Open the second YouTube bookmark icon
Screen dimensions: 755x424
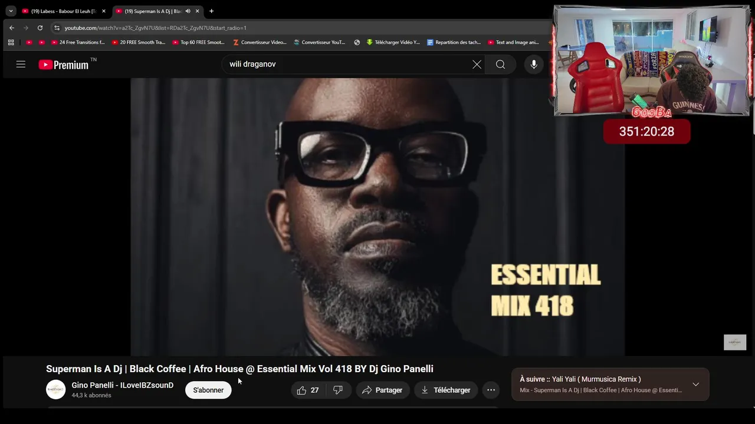(41, 42)
